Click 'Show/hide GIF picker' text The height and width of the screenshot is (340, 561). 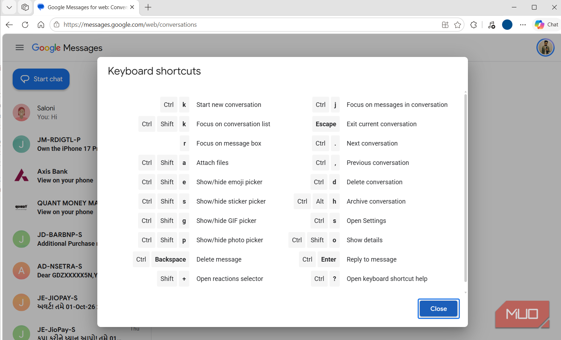tap(226, 221)
